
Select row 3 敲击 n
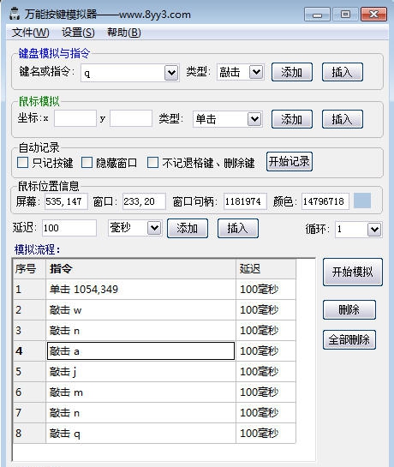141,331
